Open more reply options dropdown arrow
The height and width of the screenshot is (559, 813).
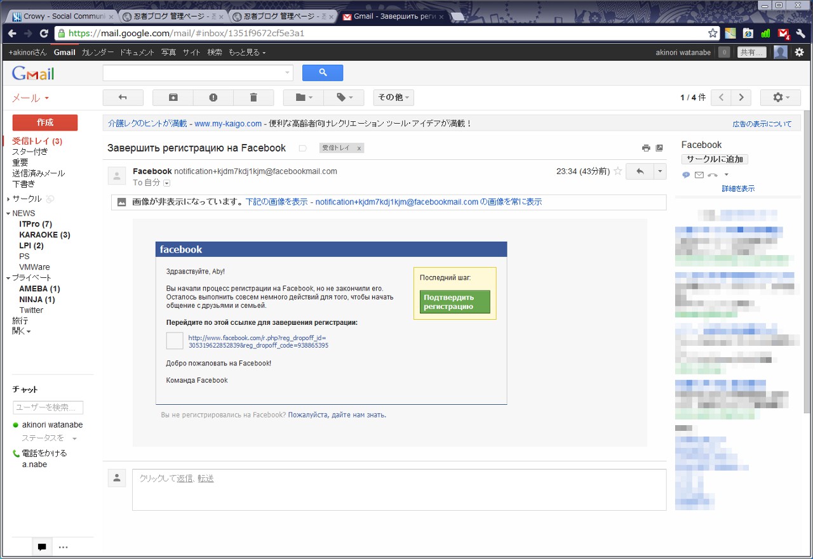(x=660, y=171)
